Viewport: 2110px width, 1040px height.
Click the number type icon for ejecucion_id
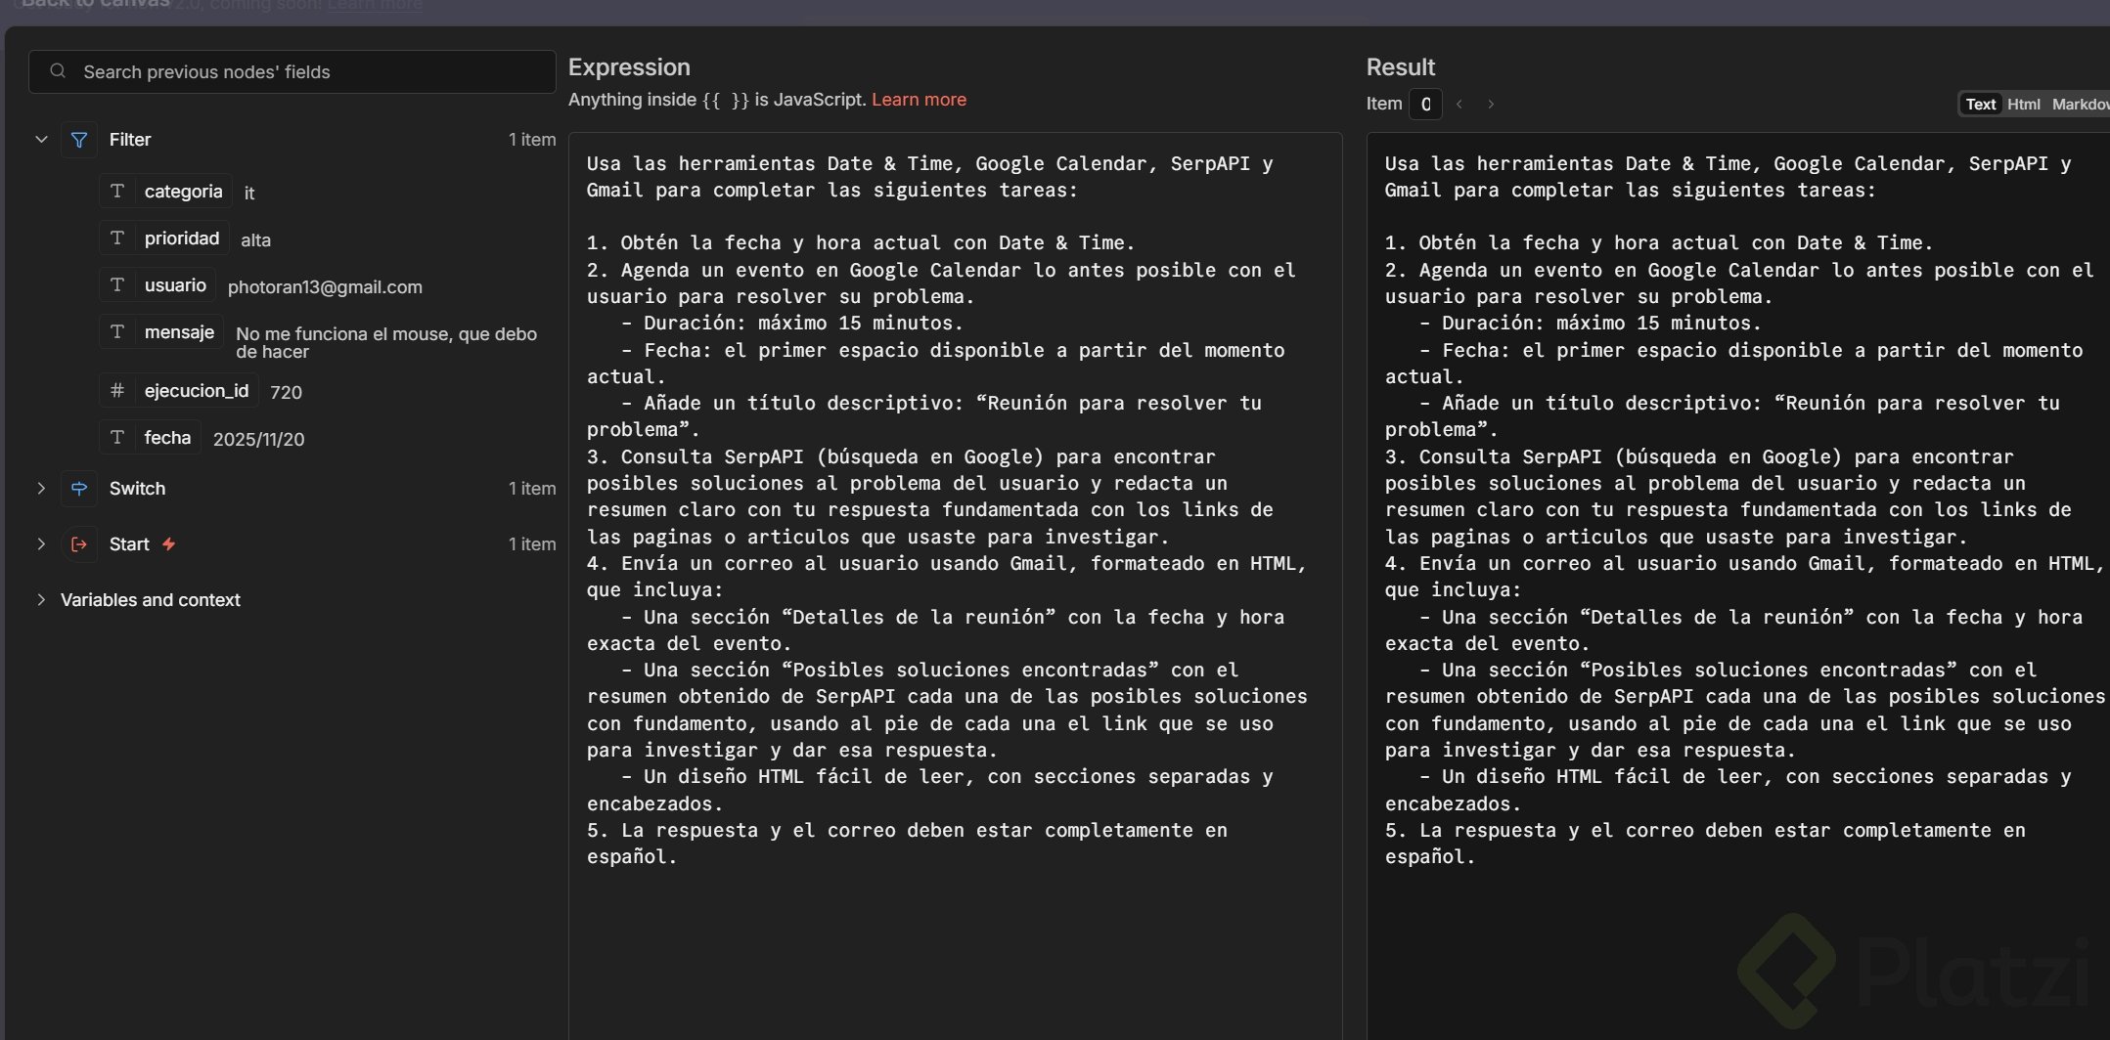pos(117,391)
